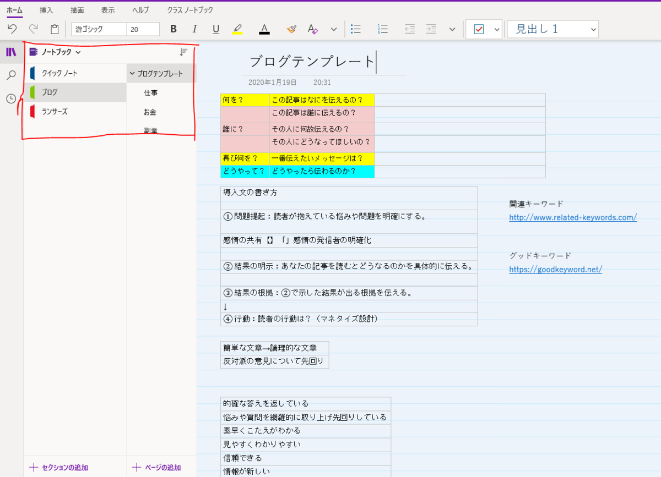
Task: Toggle bold formatting
Action: pyautogui.click(x=174, y=29)
